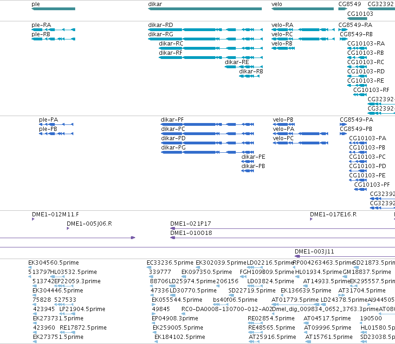Select EST EK097350.5prime
The height and width of the screenshot is (344, 395).
click(184, 277)
